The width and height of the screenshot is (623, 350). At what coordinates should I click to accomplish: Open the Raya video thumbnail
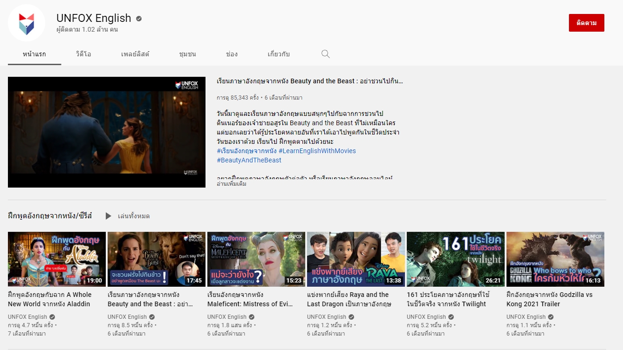[356, 259]
